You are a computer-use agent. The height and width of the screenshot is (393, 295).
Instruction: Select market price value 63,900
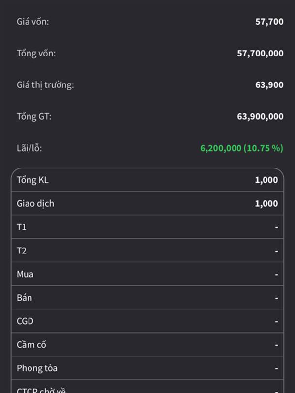(269, 85)
